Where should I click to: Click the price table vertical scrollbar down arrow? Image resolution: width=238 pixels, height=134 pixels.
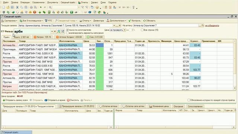[235, 88]
